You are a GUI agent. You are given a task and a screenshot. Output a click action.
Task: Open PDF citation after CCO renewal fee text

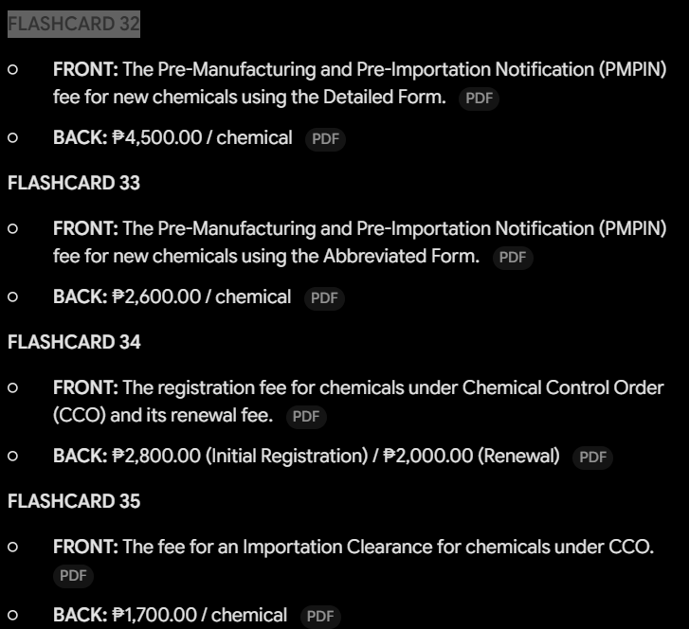pos(306,417)
